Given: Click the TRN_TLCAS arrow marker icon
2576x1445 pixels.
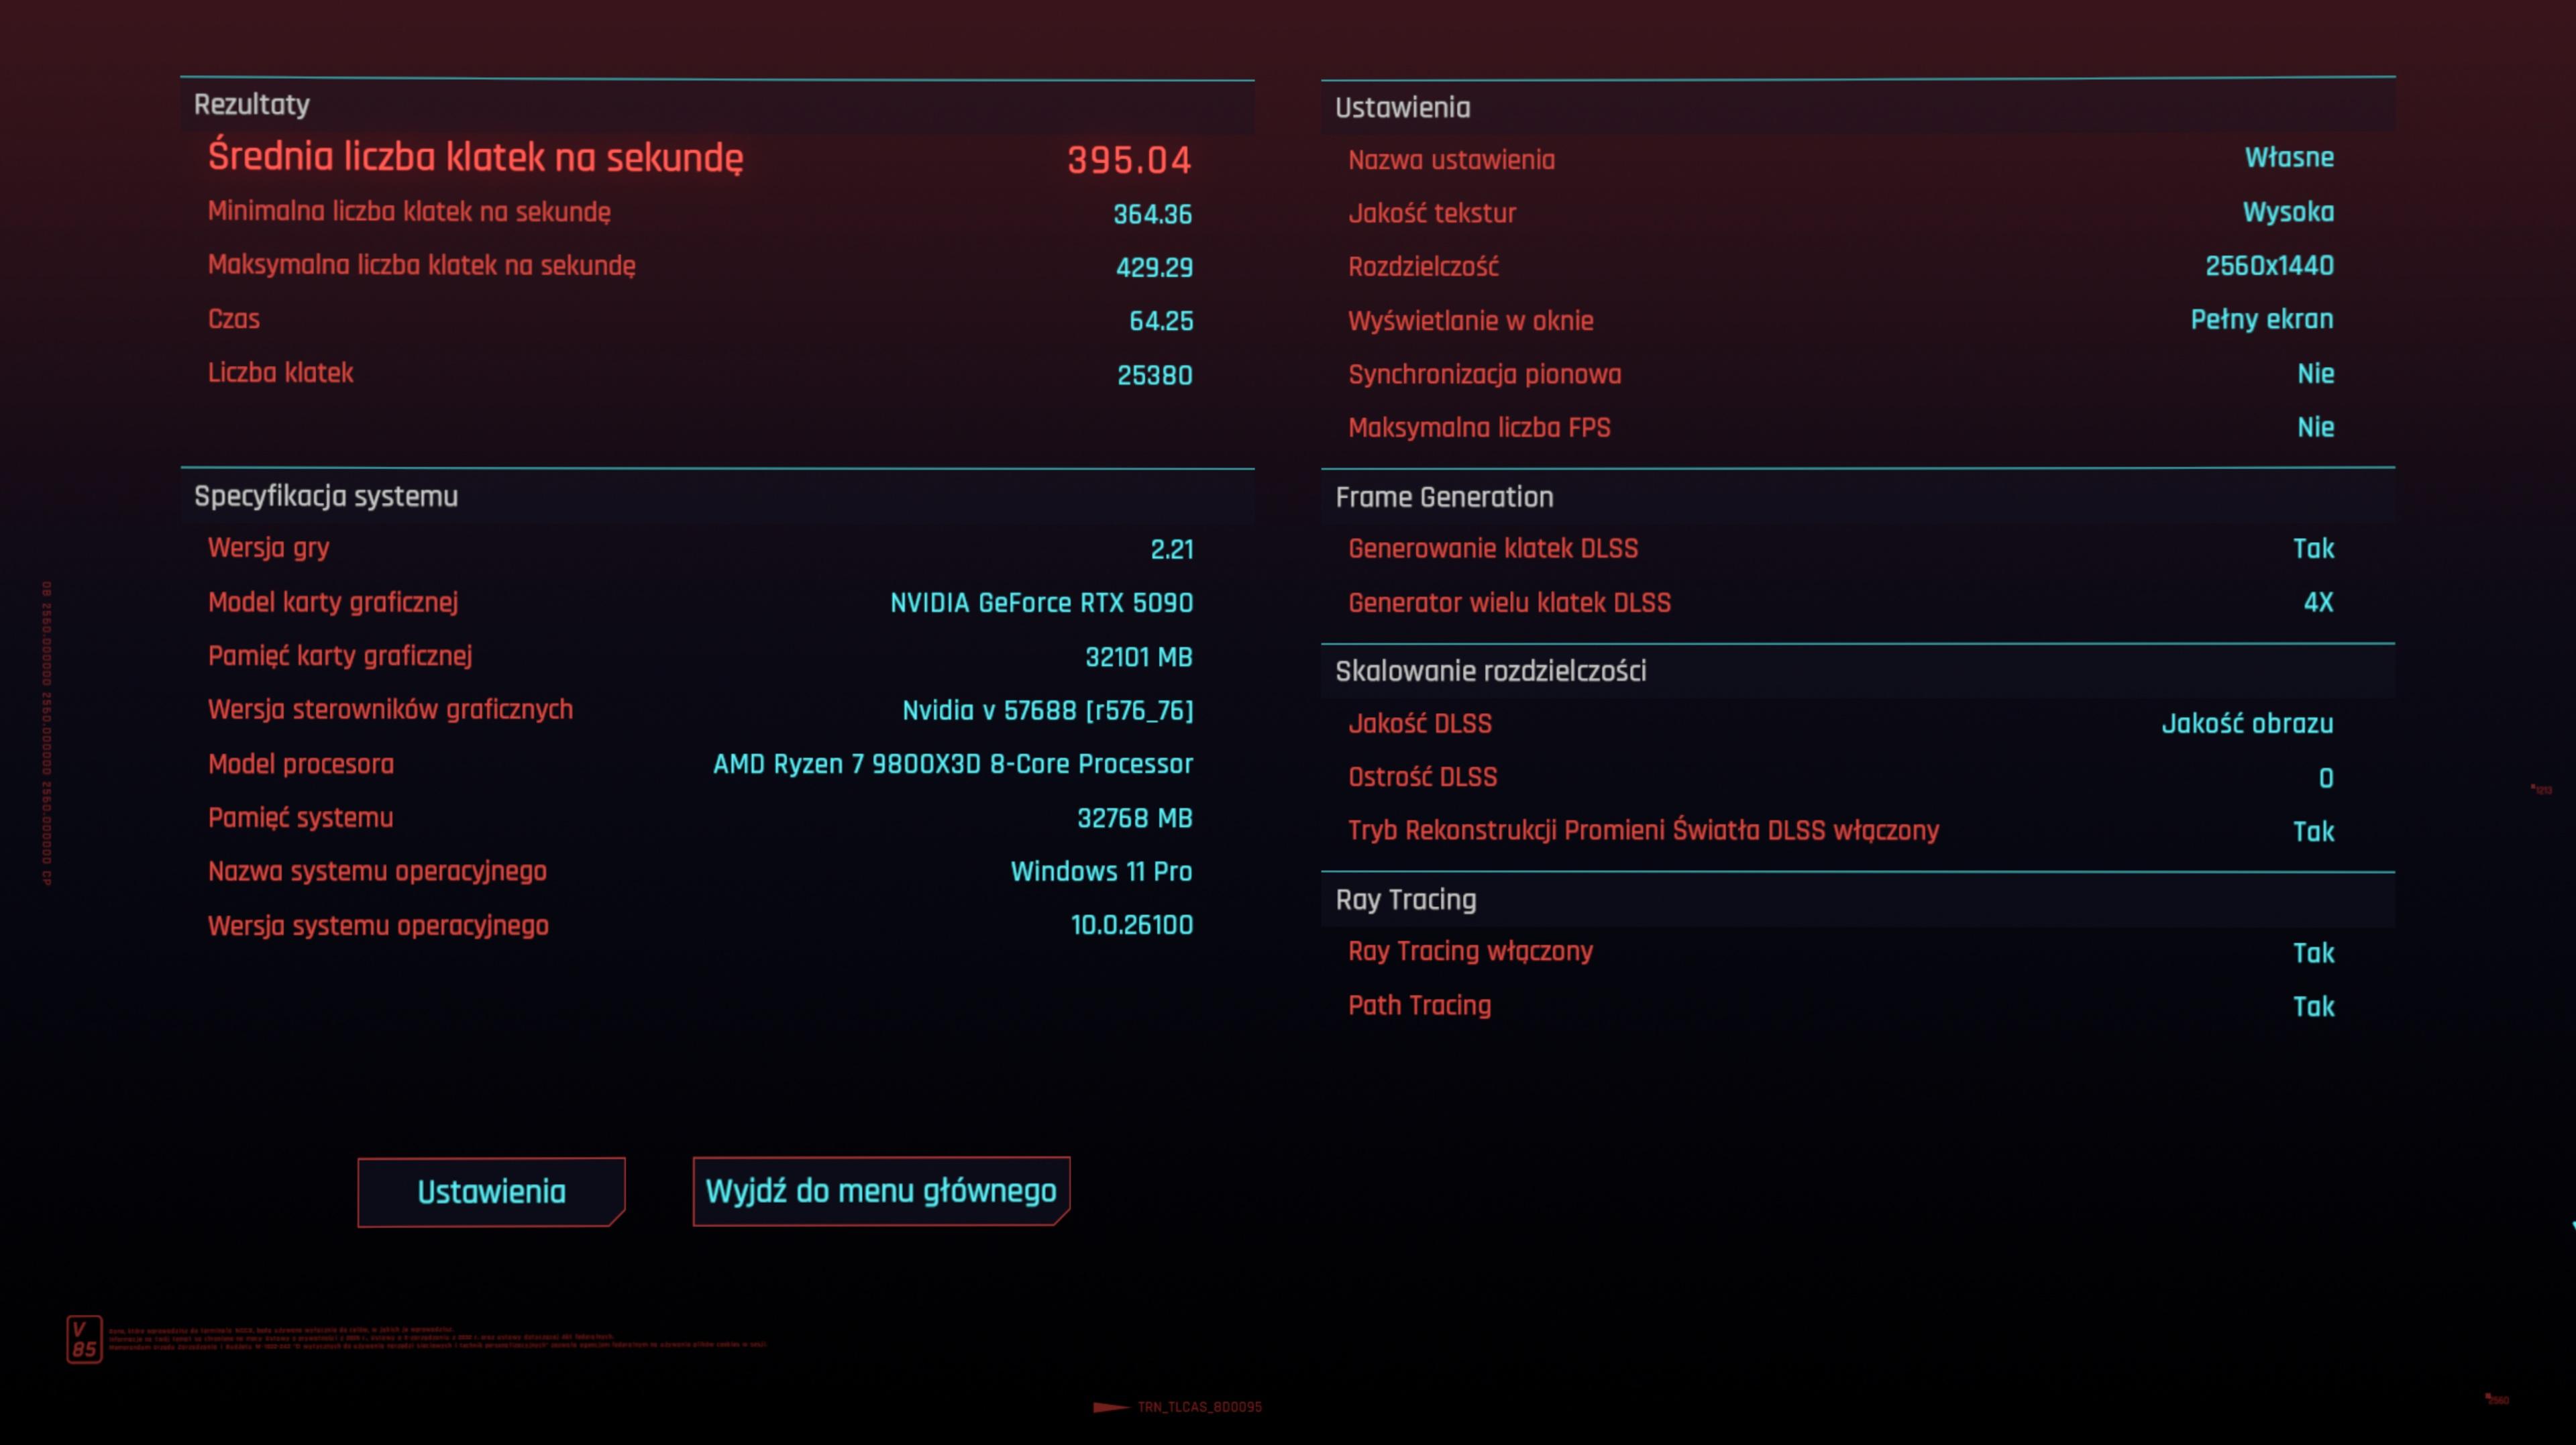Looking at the screenshot, I should 1110,1407.
